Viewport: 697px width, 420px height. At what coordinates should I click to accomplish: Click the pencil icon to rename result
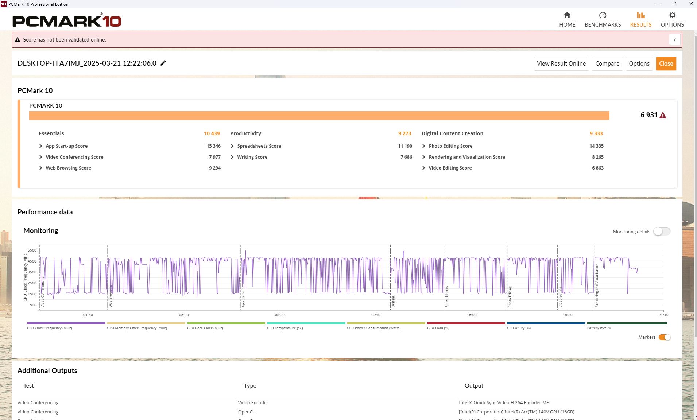pyautogui.click(x=163, y=63)
